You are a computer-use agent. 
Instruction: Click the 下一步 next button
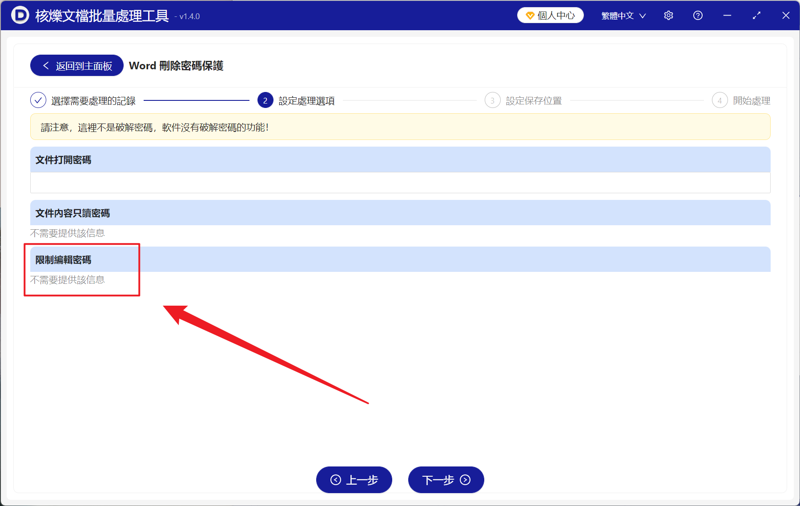point(446,480)
